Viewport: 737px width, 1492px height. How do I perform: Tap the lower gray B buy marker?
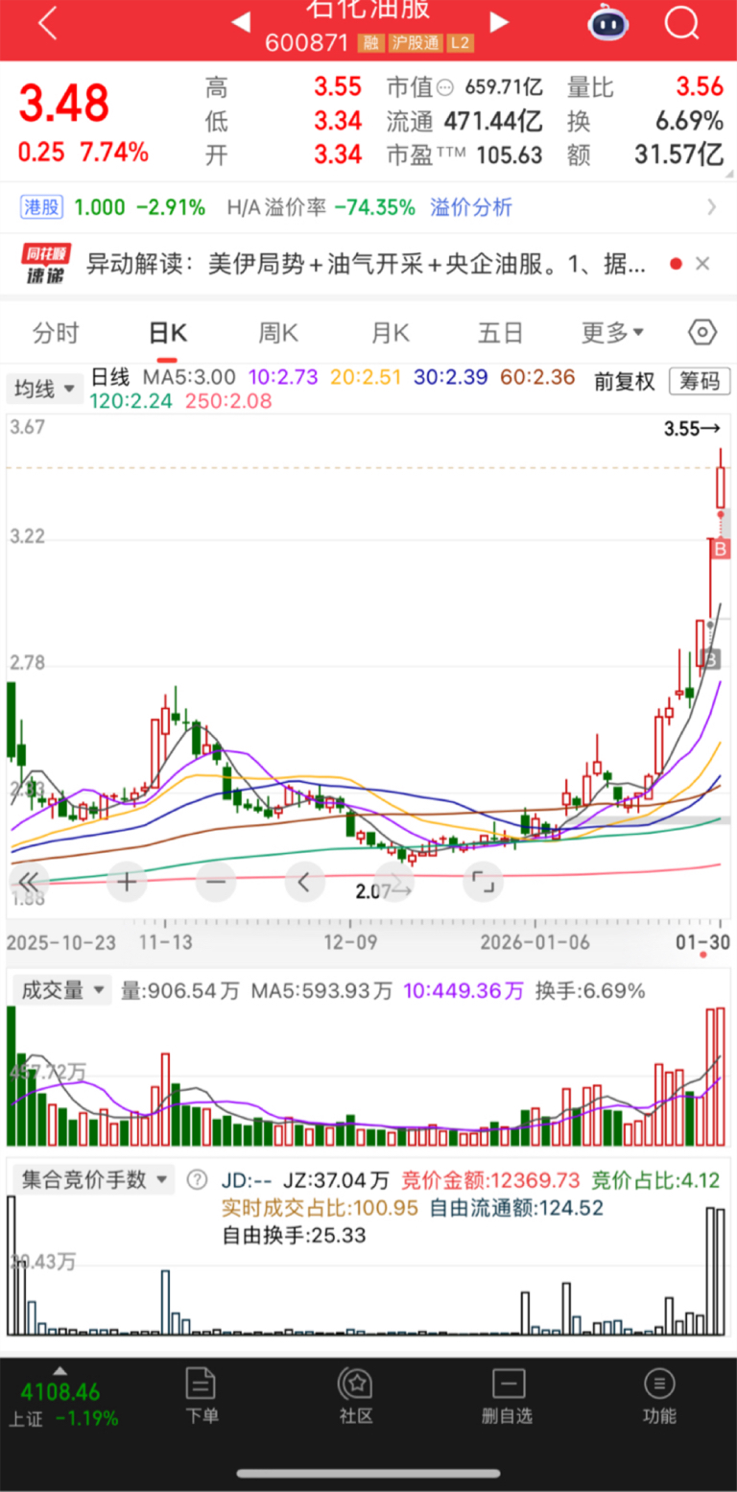pyautogui.click(x=710, y=658)
